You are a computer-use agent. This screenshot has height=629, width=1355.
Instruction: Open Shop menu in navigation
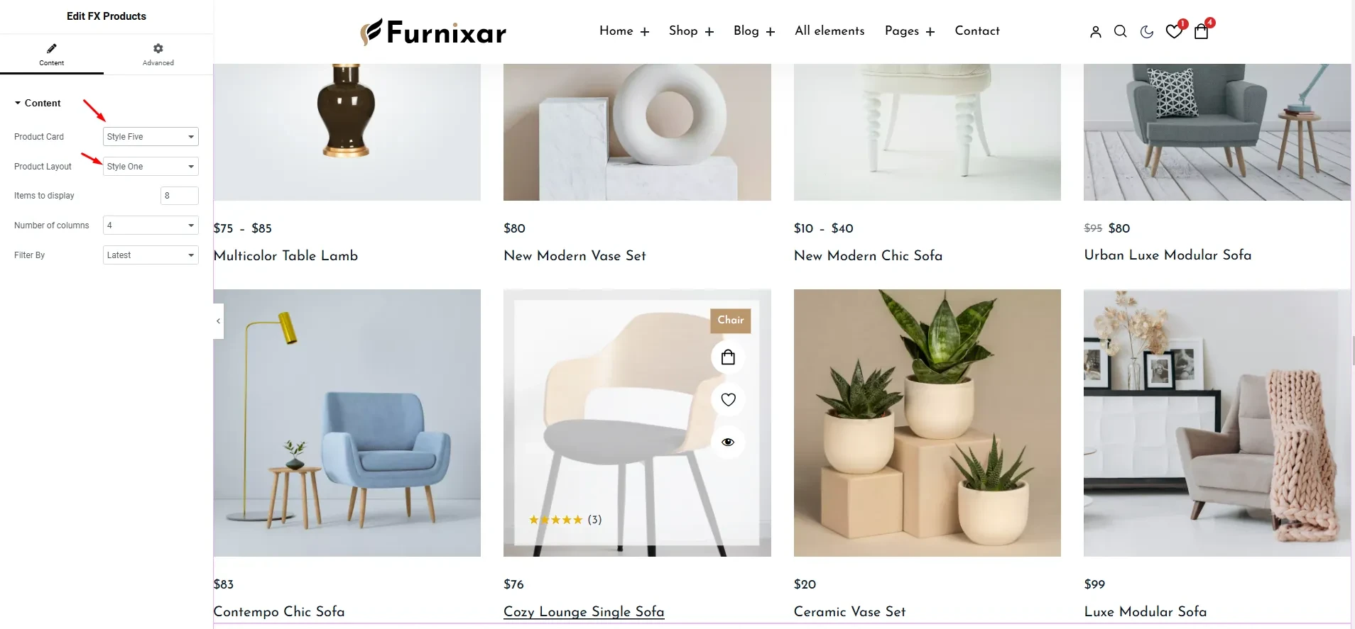pos(691,31)
